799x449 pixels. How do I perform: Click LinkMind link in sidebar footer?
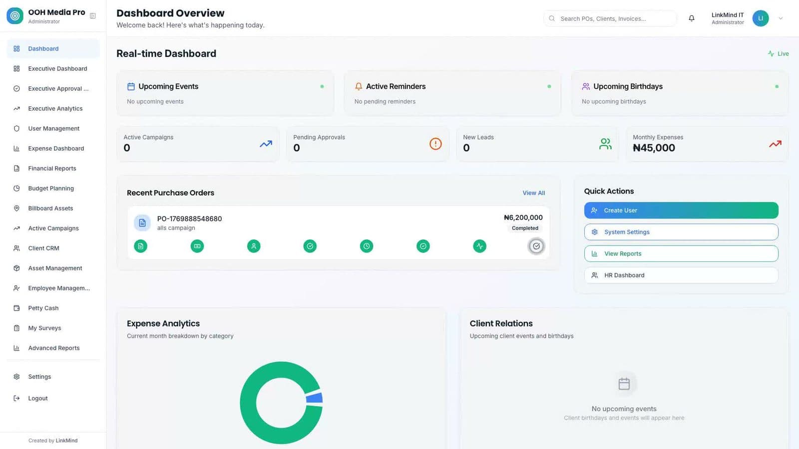pyautogui.click(x=66, y=441)
